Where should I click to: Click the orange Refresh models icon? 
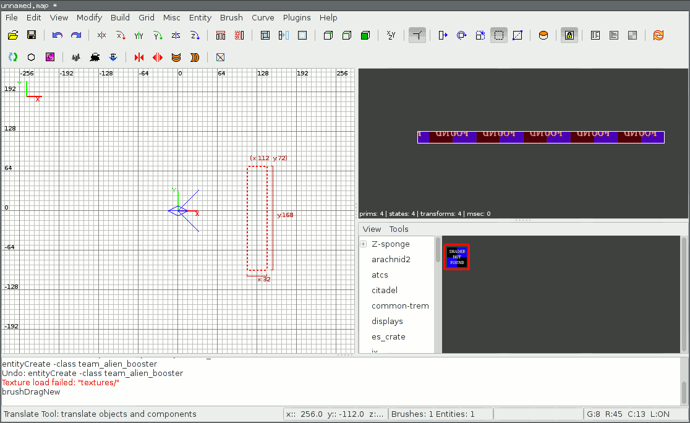click(x=658, y=35)
